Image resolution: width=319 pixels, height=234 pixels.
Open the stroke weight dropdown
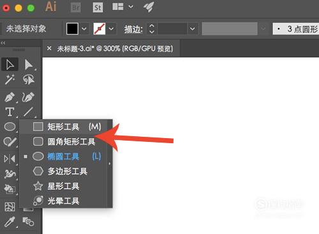pos(193,29)
